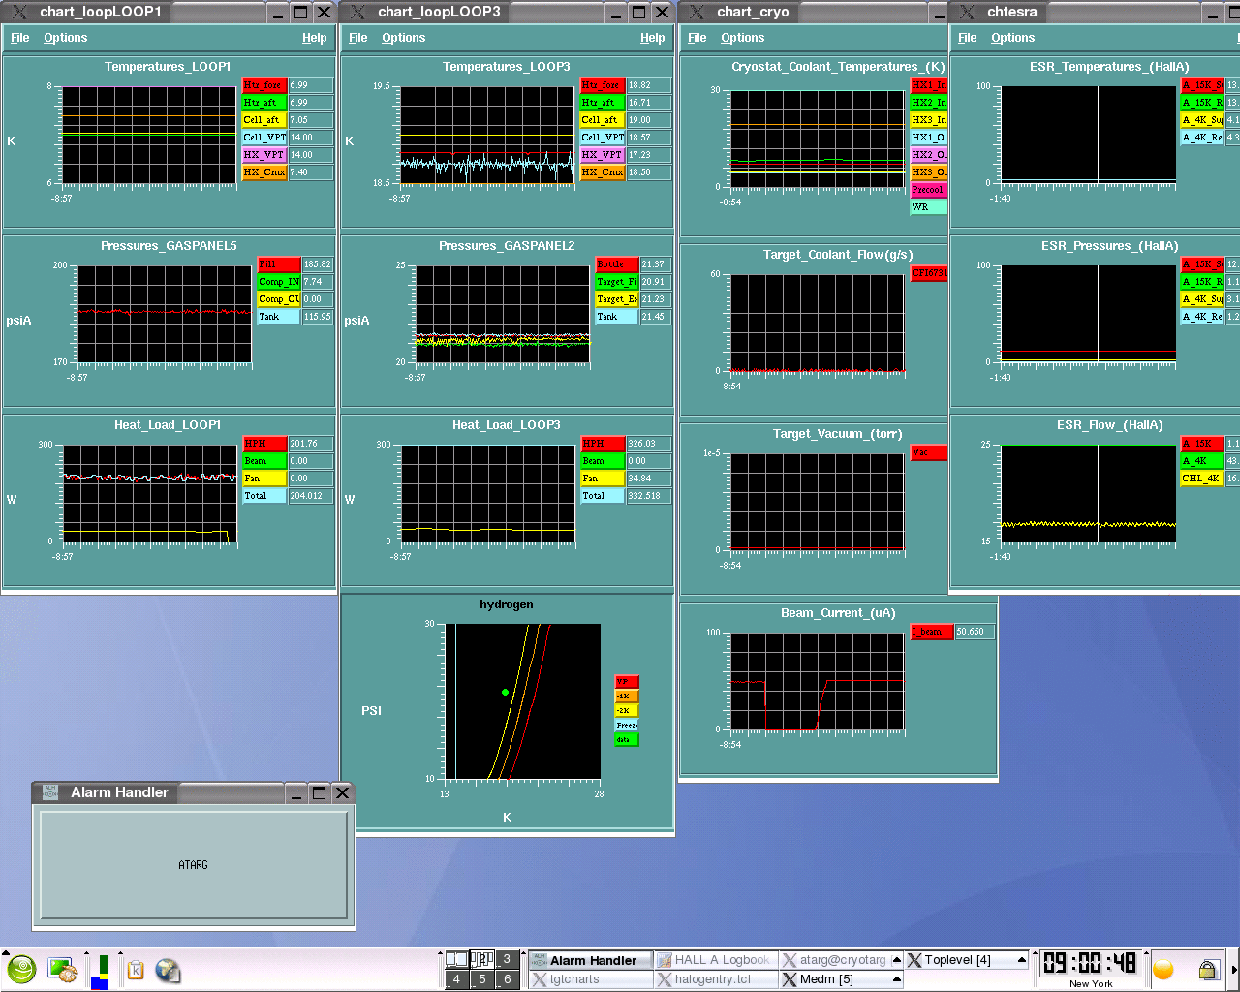Open Options menu in chart_cryo
This screenshot has height=992, width=1240.
tap(742, 38)
